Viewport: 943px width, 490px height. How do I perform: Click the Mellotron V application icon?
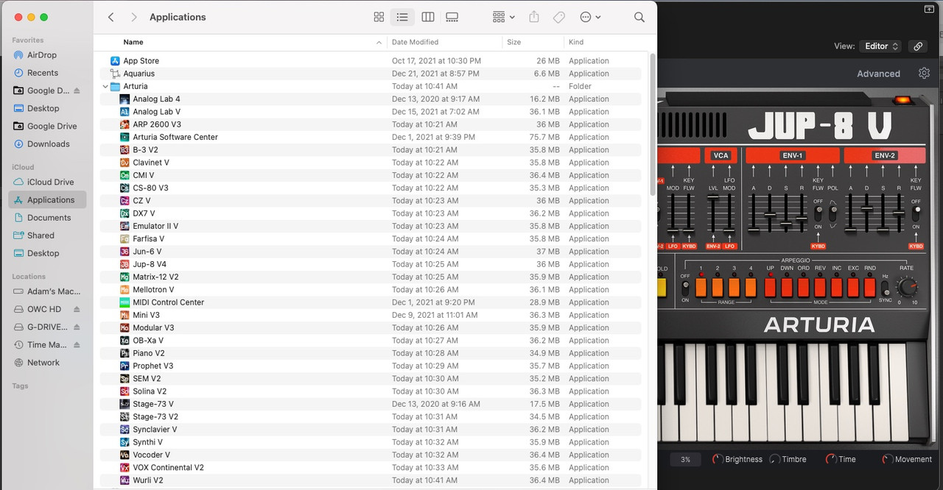125,290
